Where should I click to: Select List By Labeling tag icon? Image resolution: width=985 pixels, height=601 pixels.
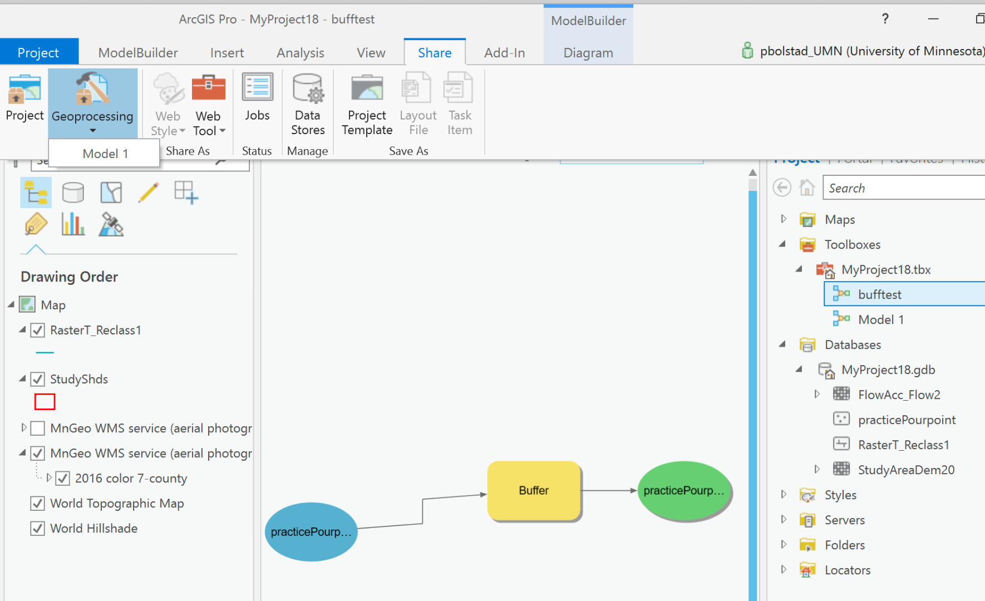[36, 224]
